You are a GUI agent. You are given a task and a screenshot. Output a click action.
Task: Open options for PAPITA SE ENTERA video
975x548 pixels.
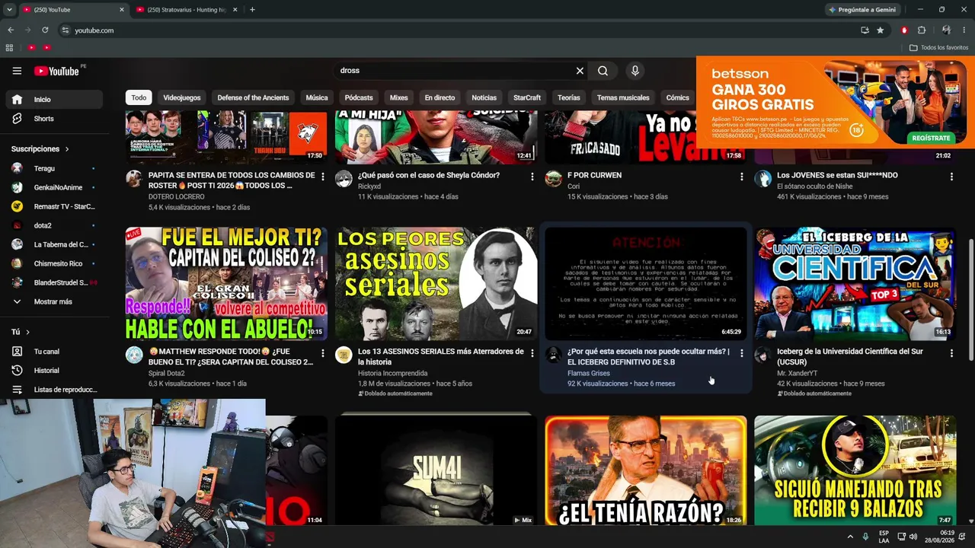[322, 177]
